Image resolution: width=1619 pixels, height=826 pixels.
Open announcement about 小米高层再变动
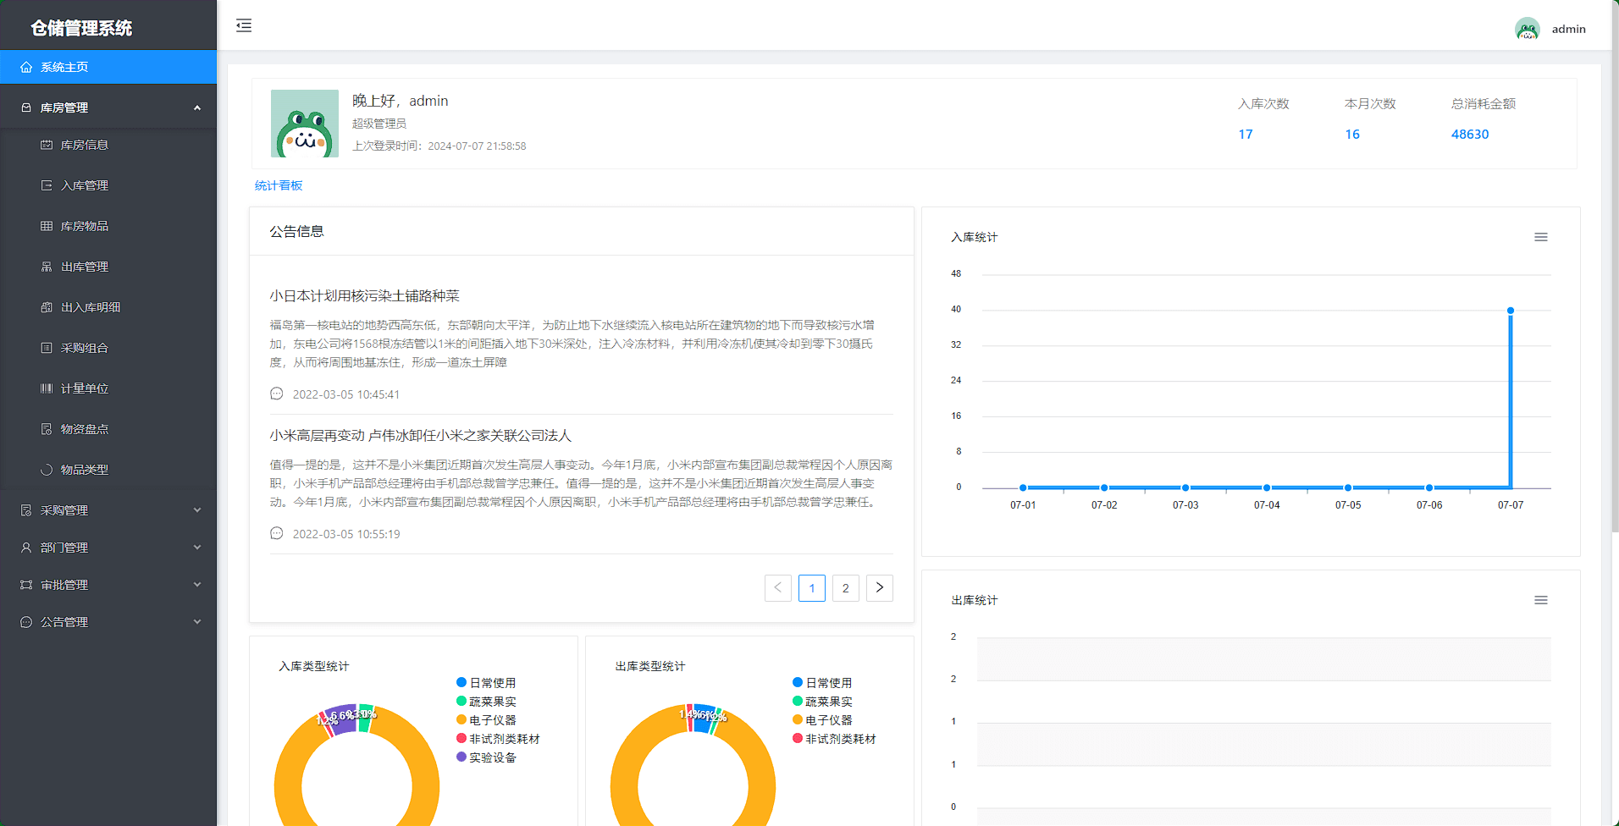tap(421, 435)
